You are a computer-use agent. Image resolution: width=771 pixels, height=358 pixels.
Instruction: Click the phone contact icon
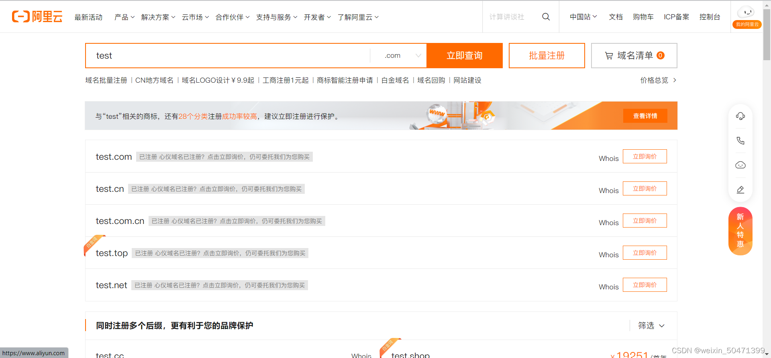pyautogui.click(x=740, y=140)
